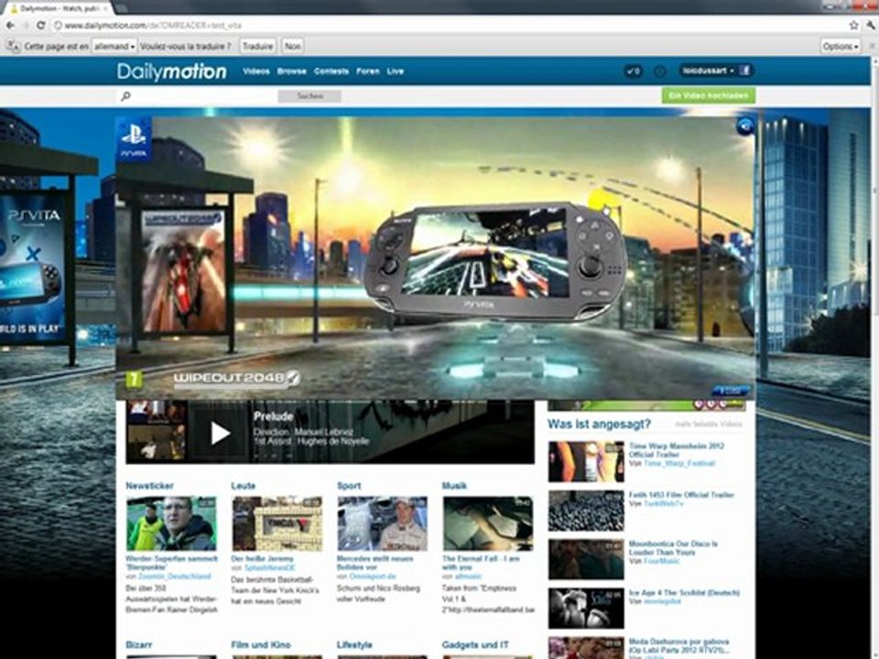Click the Traduire button
Image resolution: width=879 pixels, height=659 pixels.
coord(258,46)
